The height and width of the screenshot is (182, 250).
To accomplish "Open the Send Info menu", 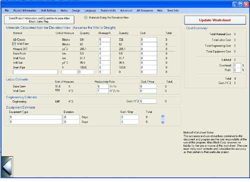I will [x=173, y=10].
